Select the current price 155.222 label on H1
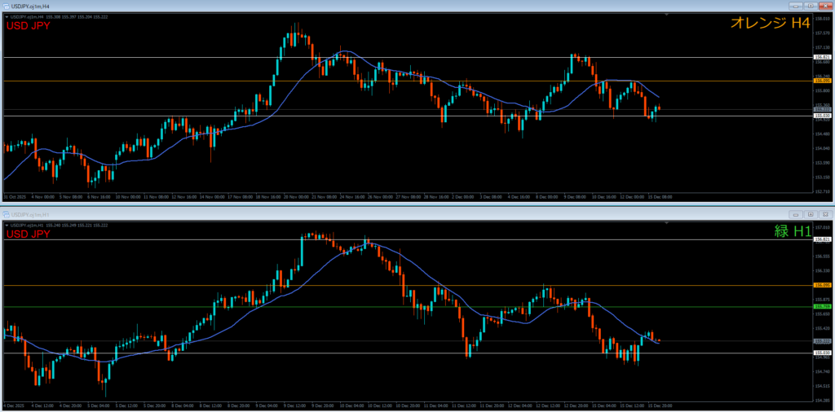The image size is (835, 412). pos(822,340)
